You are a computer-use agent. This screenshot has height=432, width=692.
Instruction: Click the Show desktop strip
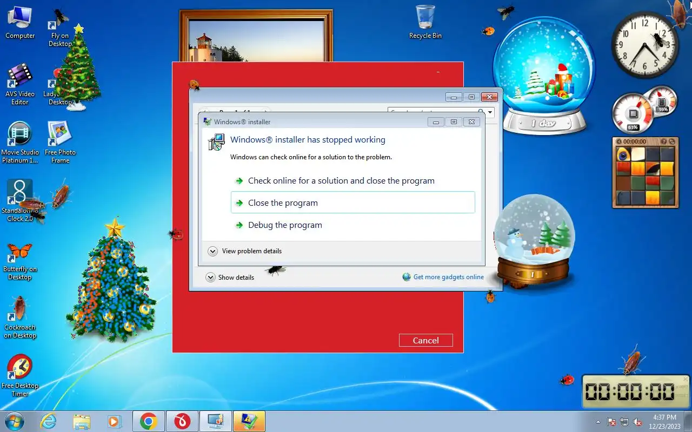688,421
